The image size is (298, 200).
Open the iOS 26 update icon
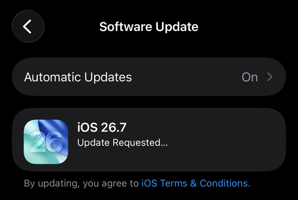pos(46,141)
